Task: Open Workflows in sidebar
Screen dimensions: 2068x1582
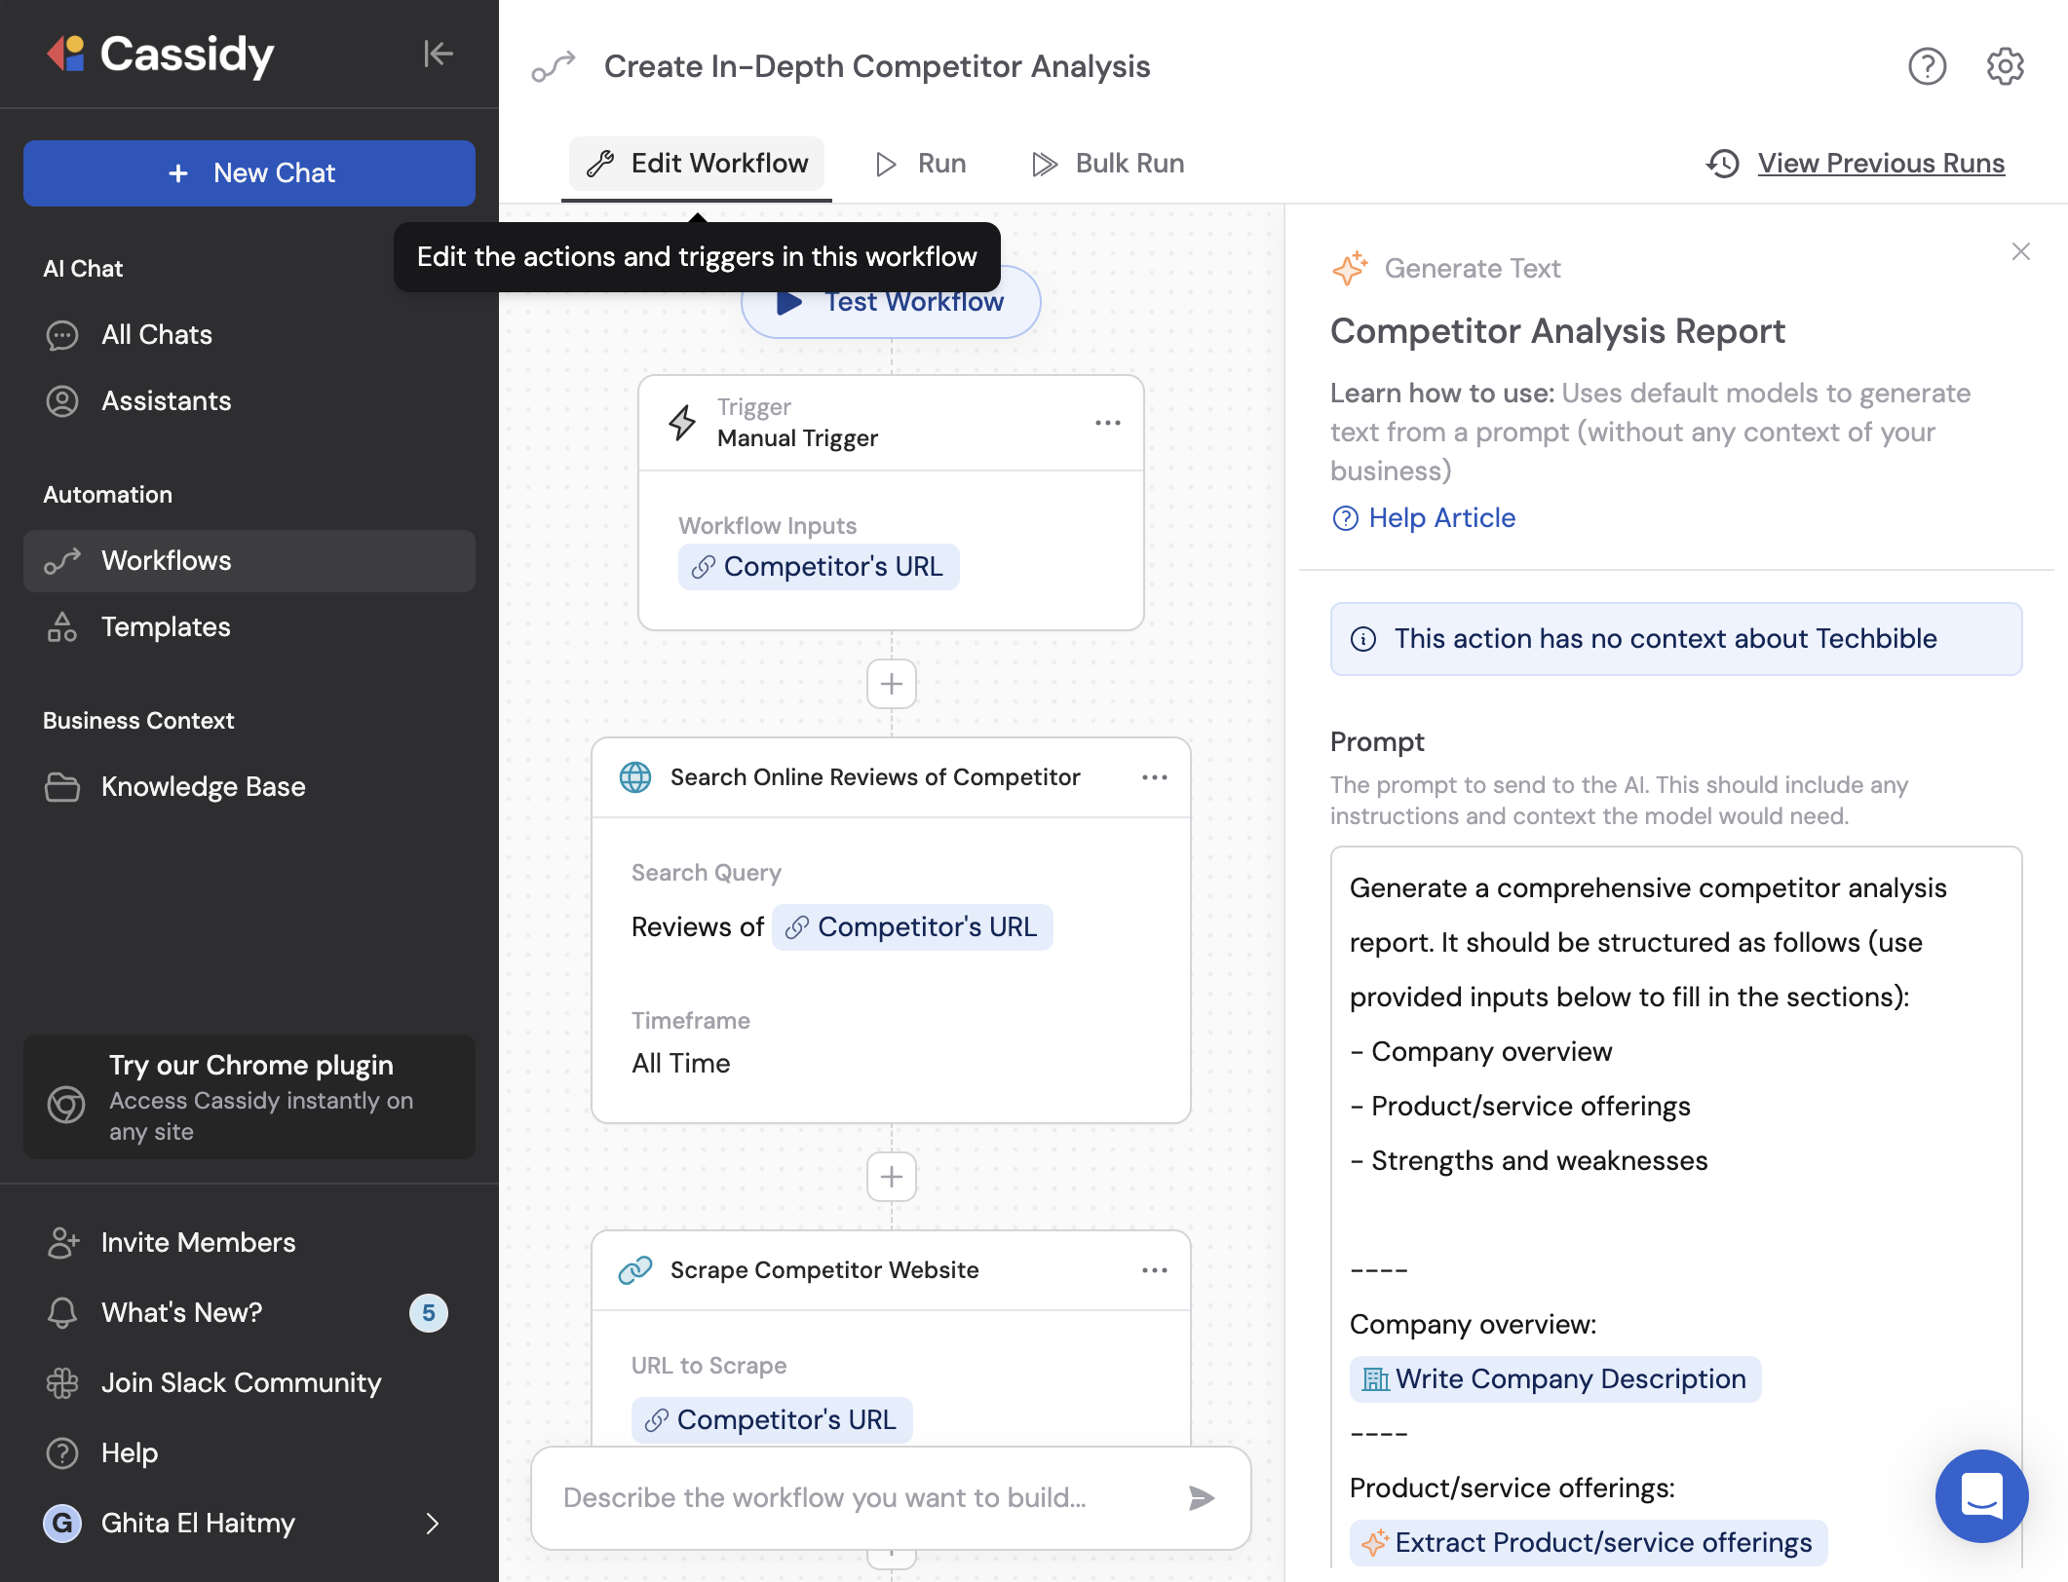Action: point(249,561)
